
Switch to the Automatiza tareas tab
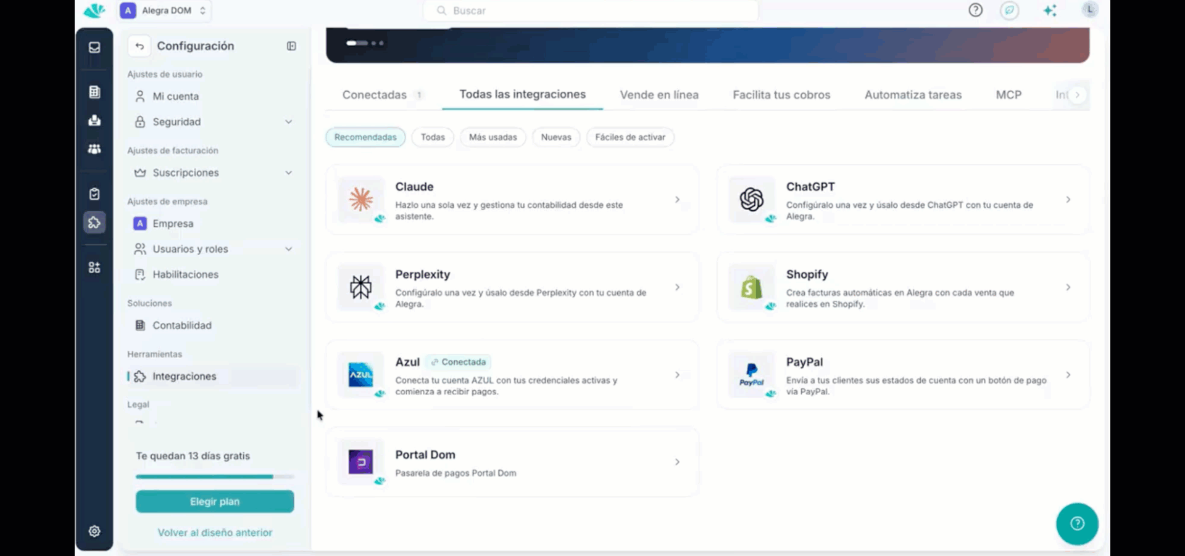[913, 95]
